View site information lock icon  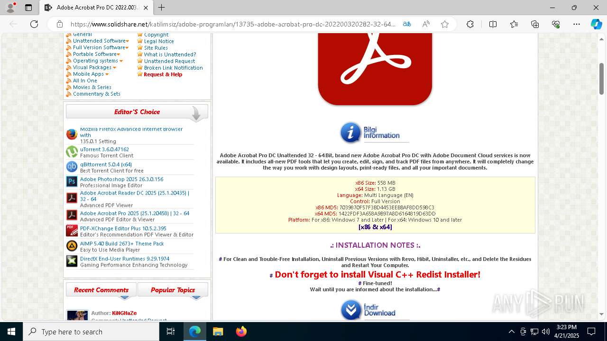[60, 24]
